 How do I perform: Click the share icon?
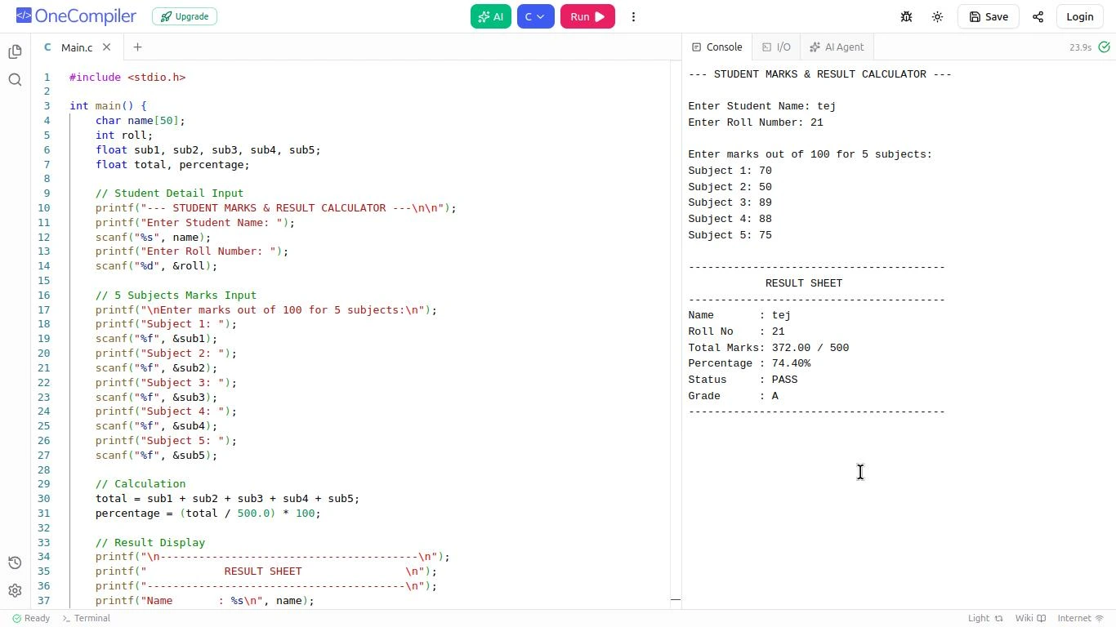(x=1038, y=16)
